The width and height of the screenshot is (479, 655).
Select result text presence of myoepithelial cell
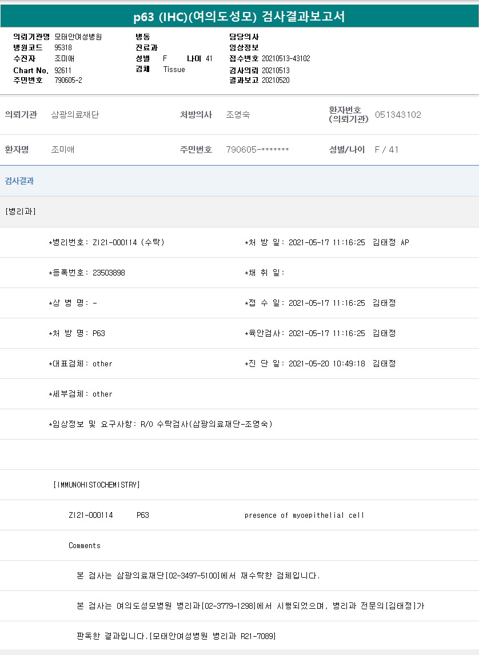(304, 515)
